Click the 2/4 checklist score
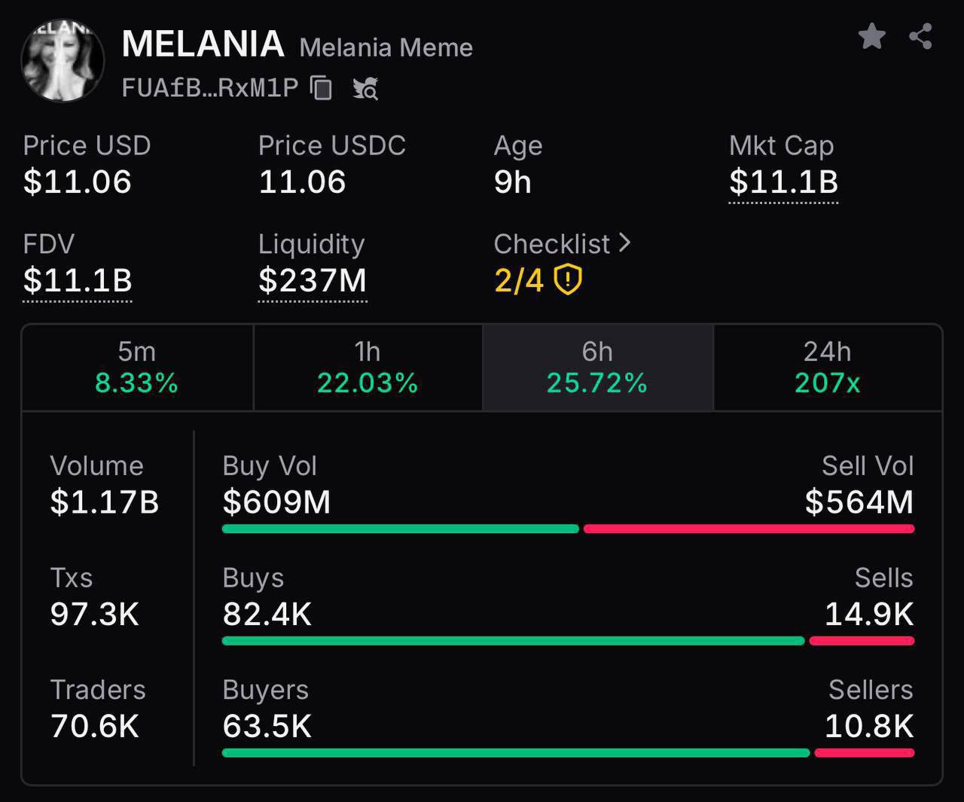Screen dimensions: 964x802 click(x=519, y=281)
